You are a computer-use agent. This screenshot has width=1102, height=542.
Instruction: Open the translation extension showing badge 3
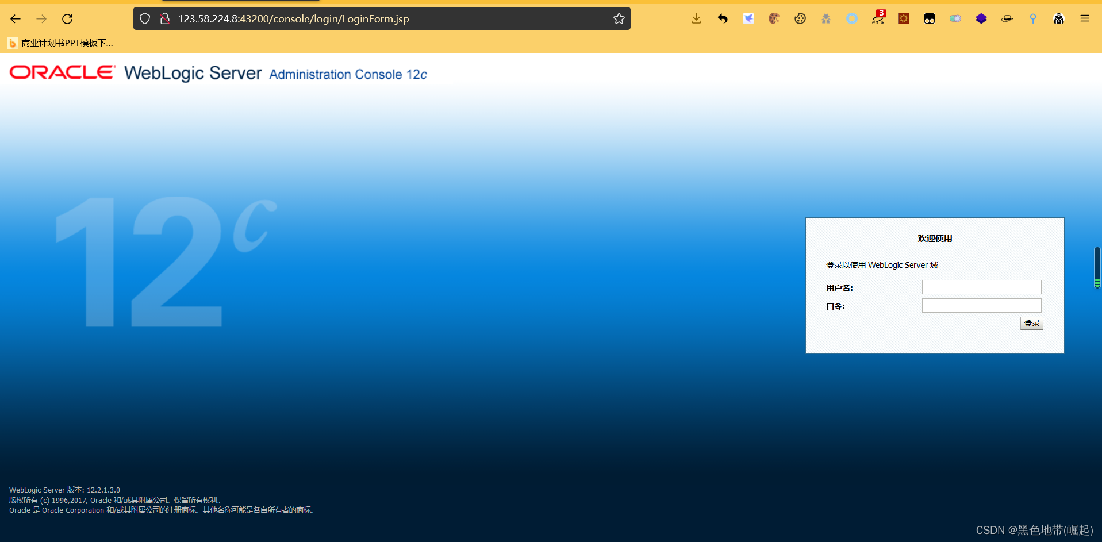point(878,18)
